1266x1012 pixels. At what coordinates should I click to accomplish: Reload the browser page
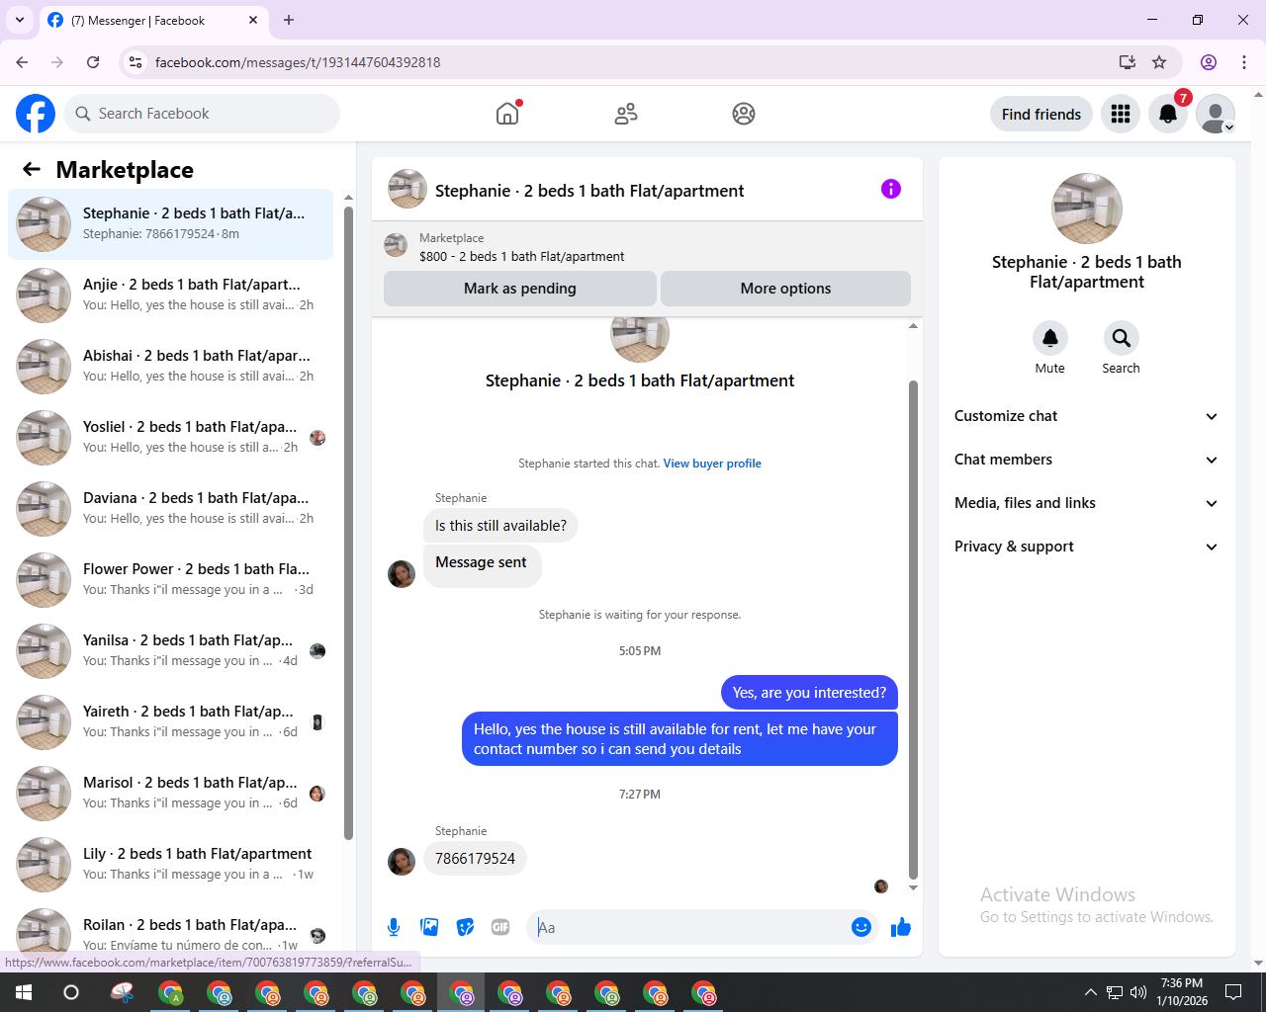[x=93, y=62]
